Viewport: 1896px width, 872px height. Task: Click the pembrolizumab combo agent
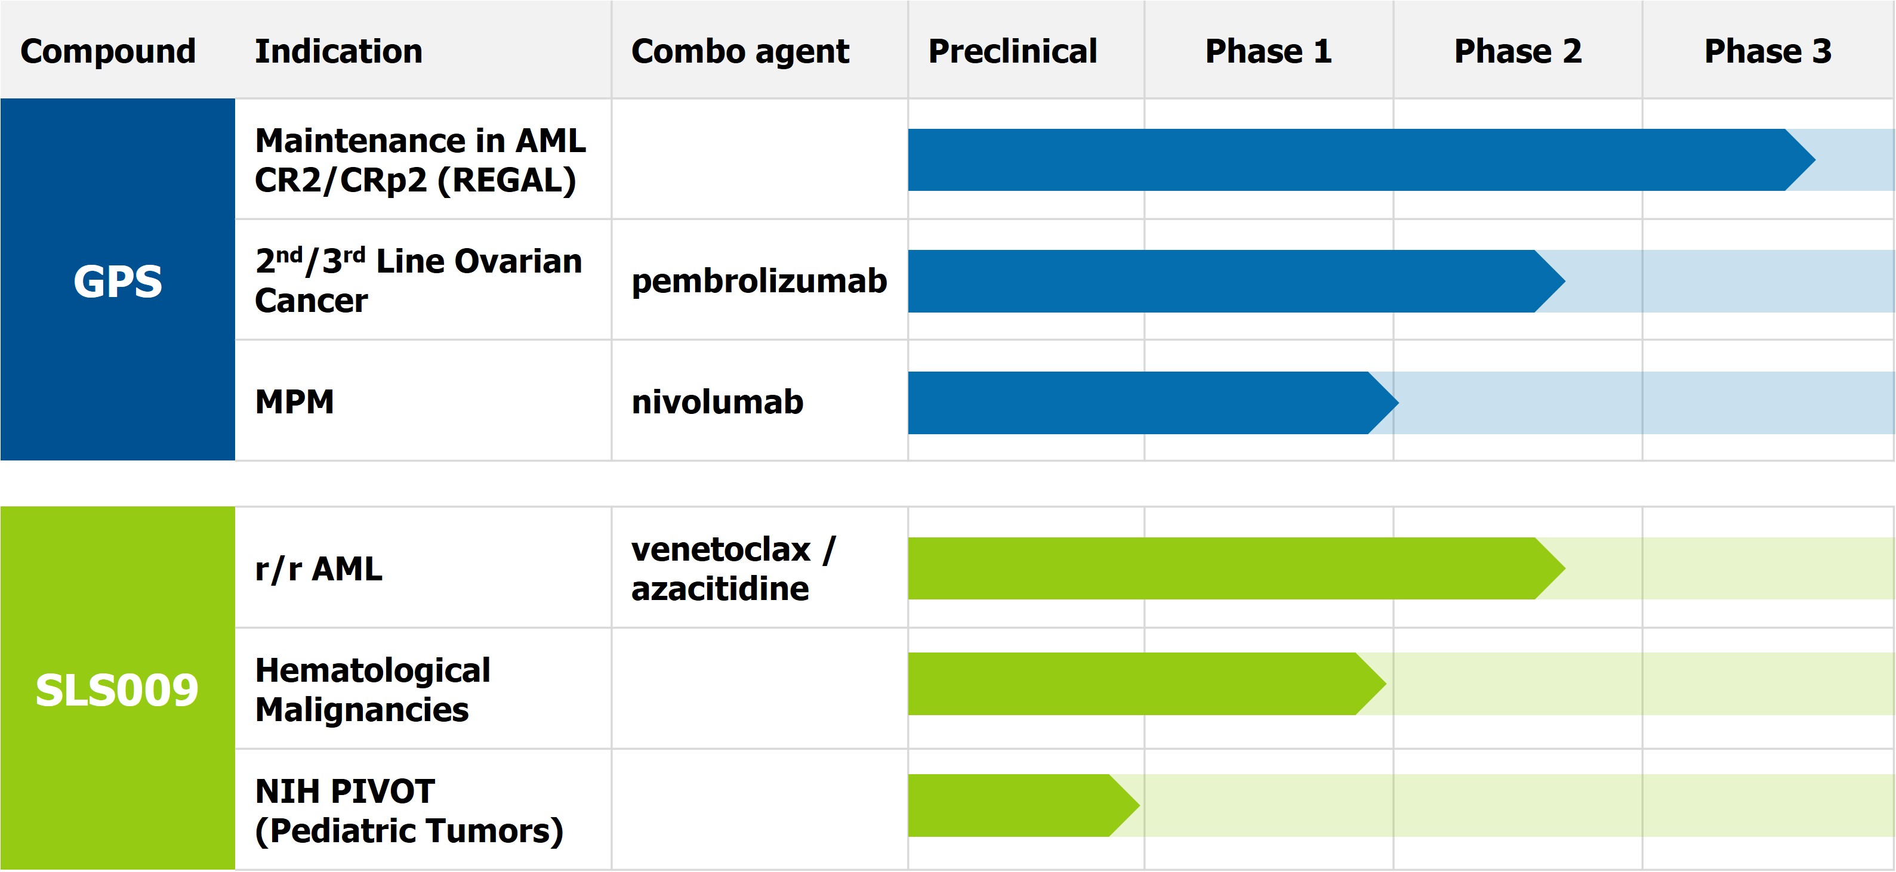pyautogui.click(x=759, y=280)
